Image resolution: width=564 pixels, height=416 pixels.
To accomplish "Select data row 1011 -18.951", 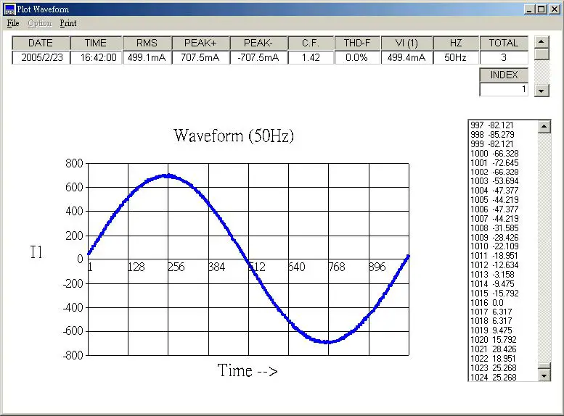I will 504,256.
